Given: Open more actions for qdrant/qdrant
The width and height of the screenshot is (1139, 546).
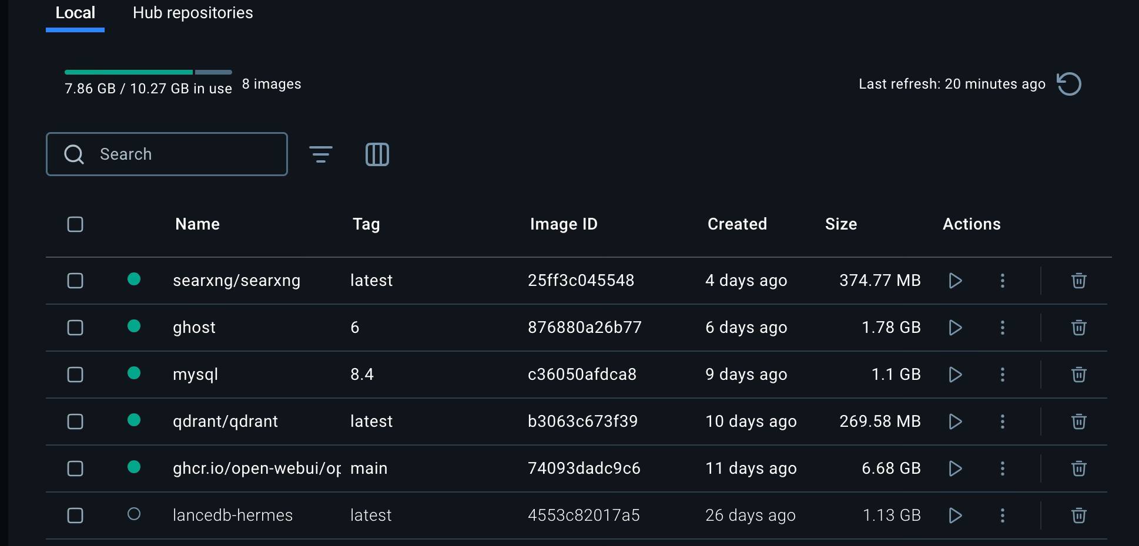Looking at the screenshot, I should point(1003,422).
